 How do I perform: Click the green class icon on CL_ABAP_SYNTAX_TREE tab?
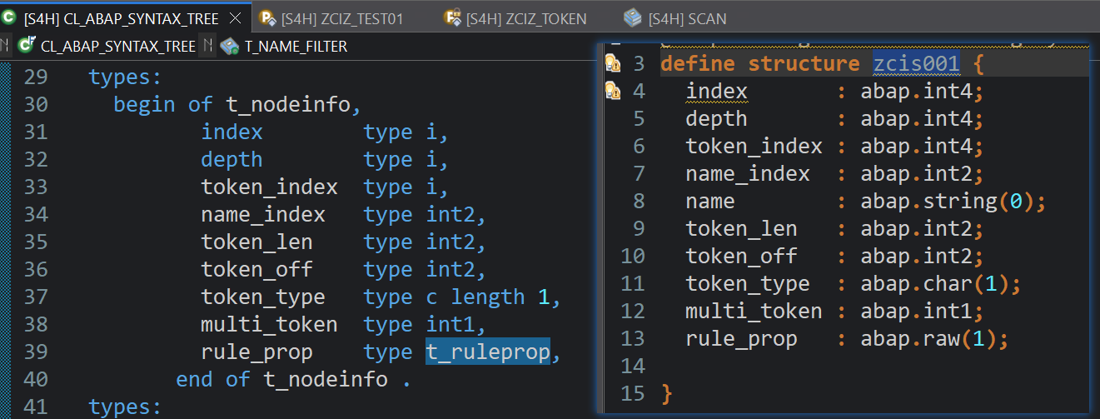tap(9, 17)
